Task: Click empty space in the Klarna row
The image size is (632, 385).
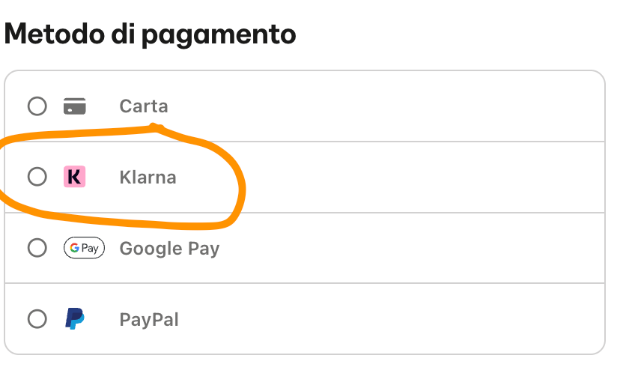Action: 423,177
